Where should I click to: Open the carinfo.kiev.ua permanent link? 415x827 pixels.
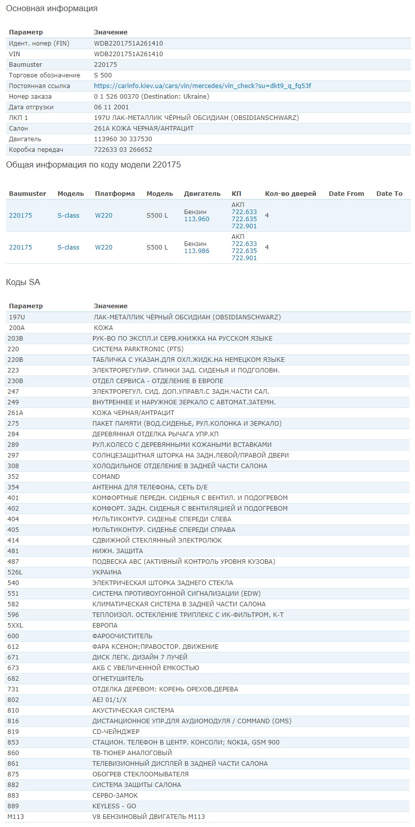pos(202,86)
